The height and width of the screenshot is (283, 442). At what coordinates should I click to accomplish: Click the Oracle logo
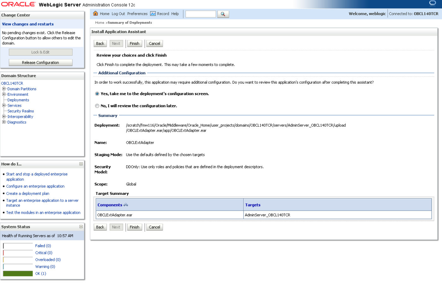18,4
